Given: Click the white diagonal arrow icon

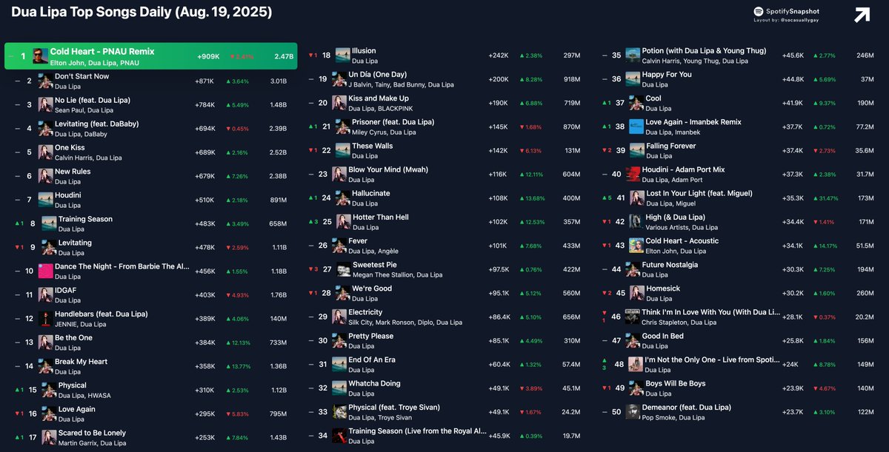Looking at the screenshot, I should pyautogui.click(x=862, y=15).
